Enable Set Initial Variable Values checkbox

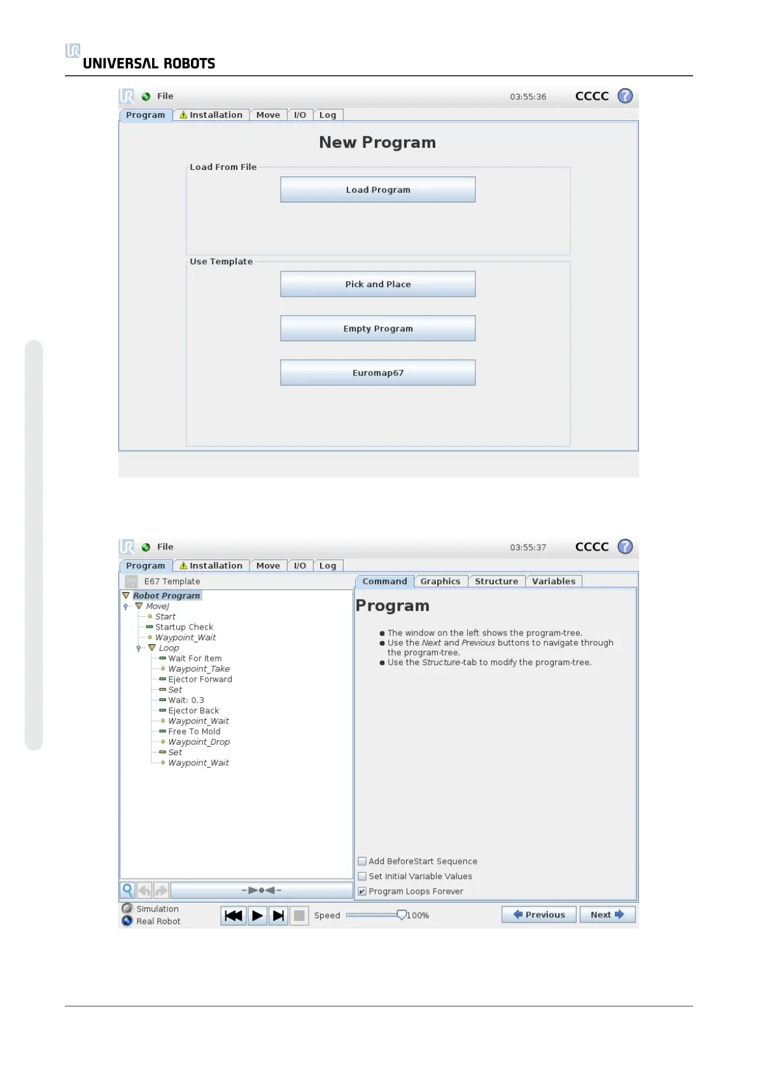point(362,877)
